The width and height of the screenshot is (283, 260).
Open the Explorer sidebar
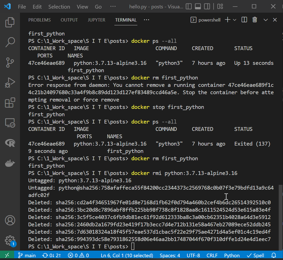click(10, 22)
